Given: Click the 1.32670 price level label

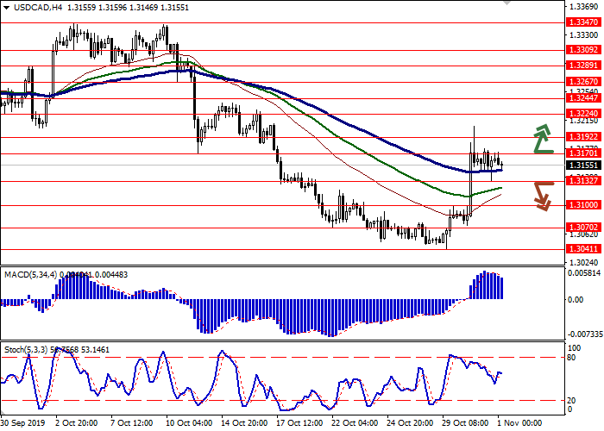Looking at the screenshot, I should [581, 81].
